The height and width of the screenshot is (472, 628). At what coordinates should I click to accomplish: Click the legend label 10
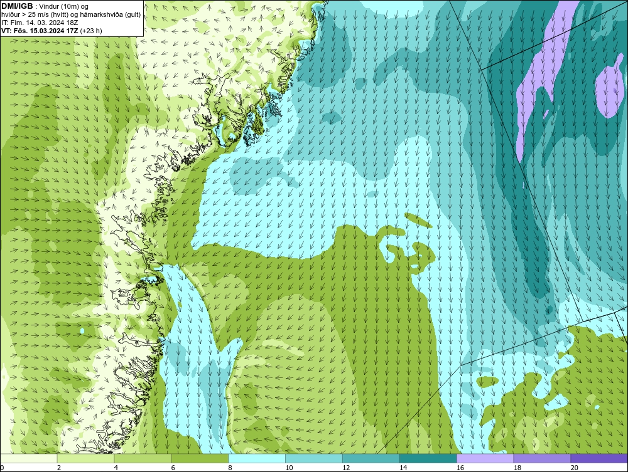point(289,468)
